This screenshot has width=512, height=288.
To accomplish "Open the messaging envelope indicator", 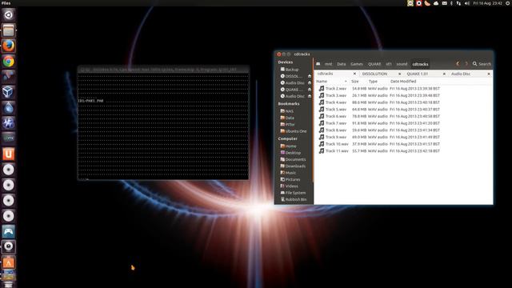I will coord(445,3).
